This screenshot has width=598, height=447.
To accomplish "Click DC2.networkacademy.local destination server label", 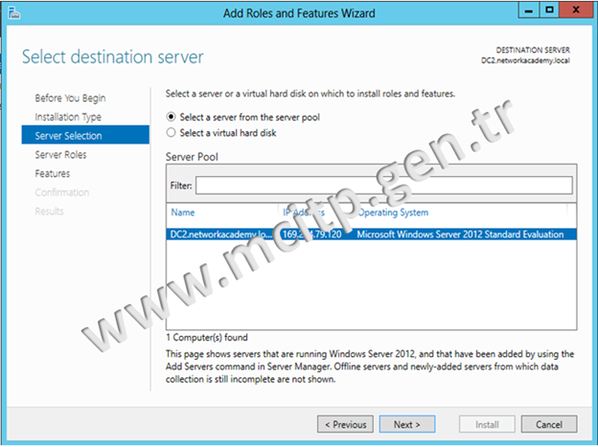I will click(525, 60).
